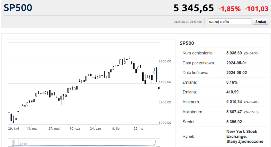The height and width of the screenshot is (147, 271).
Task: Click the '13. maj' date axis label
Action: click(x=32, y=128)
